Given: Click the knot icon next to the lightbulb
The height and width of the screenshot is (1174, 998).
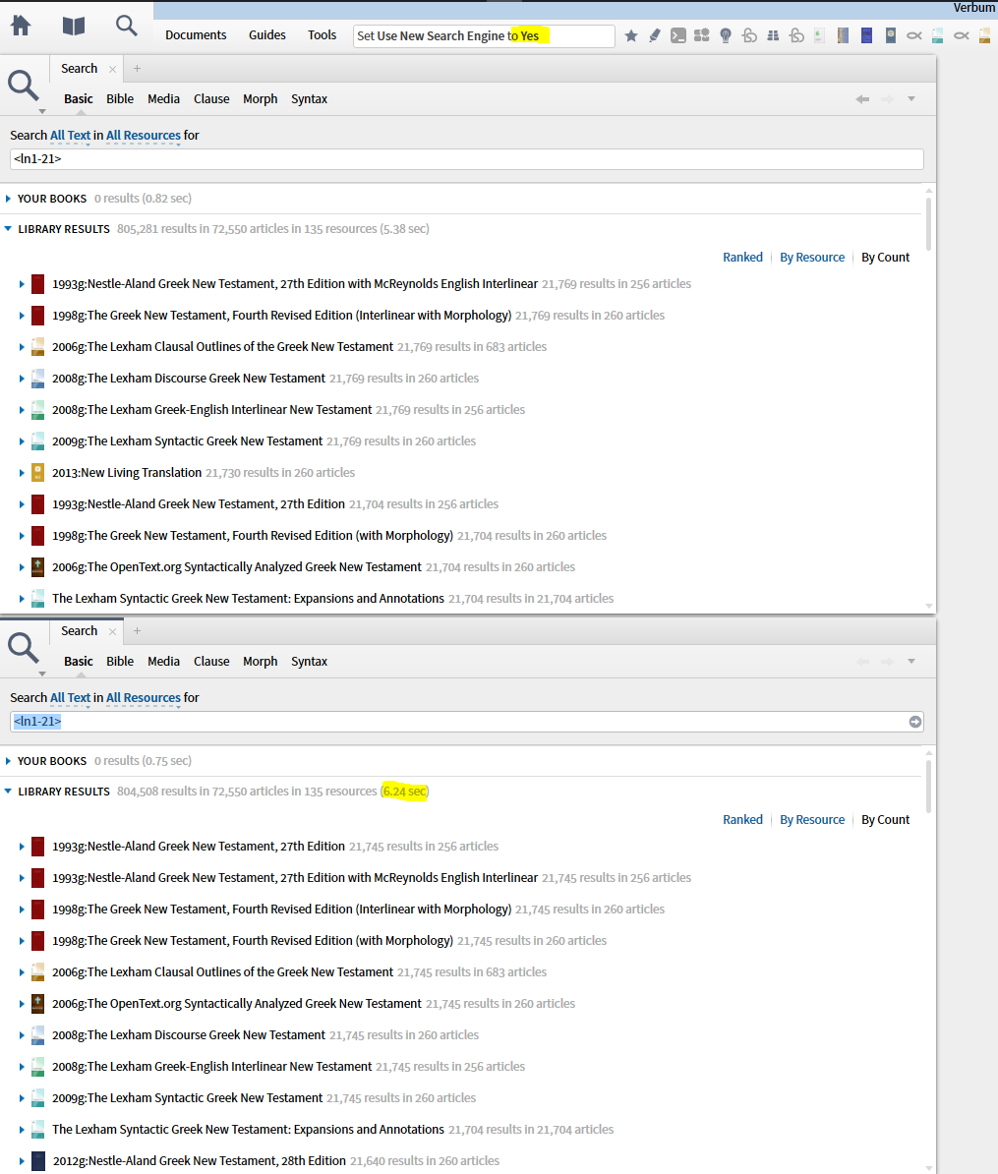Looking at the screenshot, I should click(x=749, y=35).
